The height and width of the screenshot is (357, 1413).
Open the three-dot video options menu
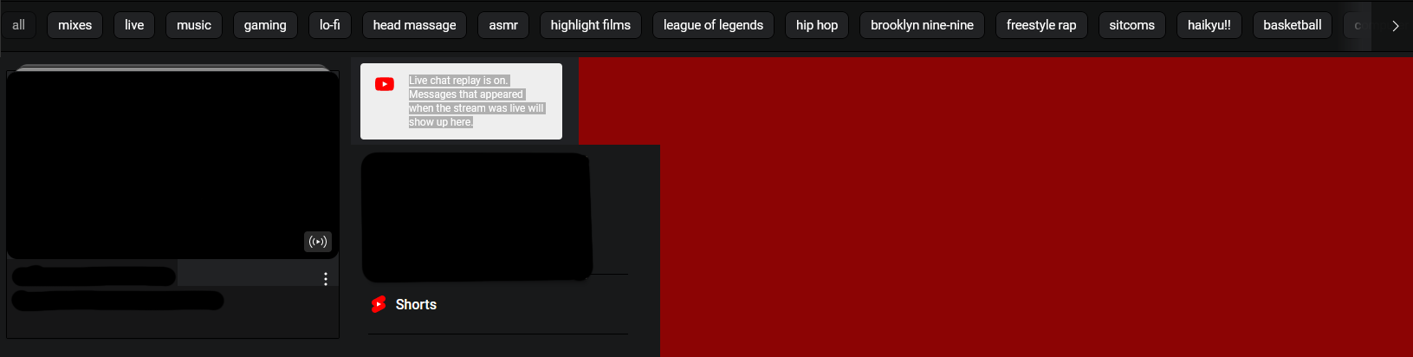click(326, 278)
